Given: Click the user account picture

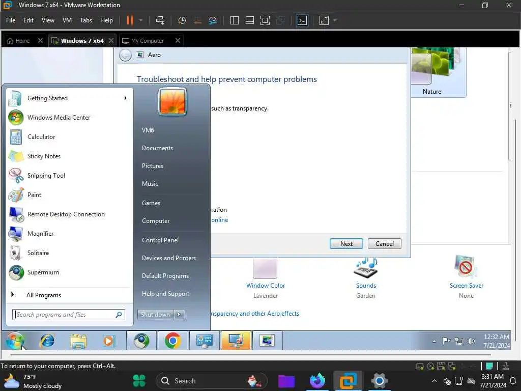Looking at the screenshot, I should click(172, 101).
